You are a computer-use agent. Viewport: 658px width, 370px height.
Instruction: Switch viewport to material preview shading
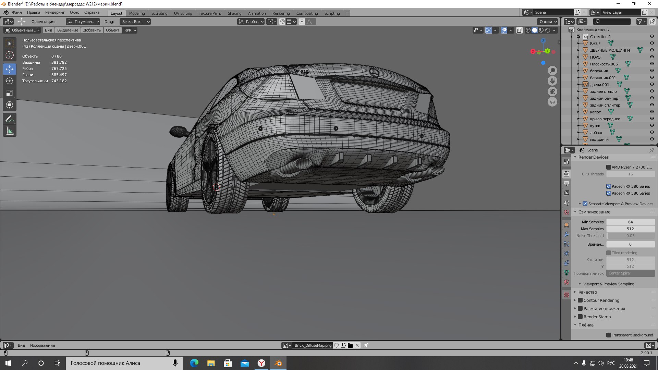pos(541,30)
